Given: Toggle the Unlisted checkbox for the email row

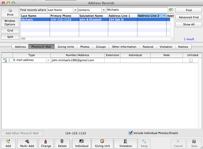Looking at the screenshot, I should 191,60.
